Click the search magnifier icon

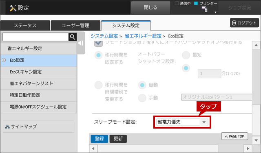click(73, 37)
